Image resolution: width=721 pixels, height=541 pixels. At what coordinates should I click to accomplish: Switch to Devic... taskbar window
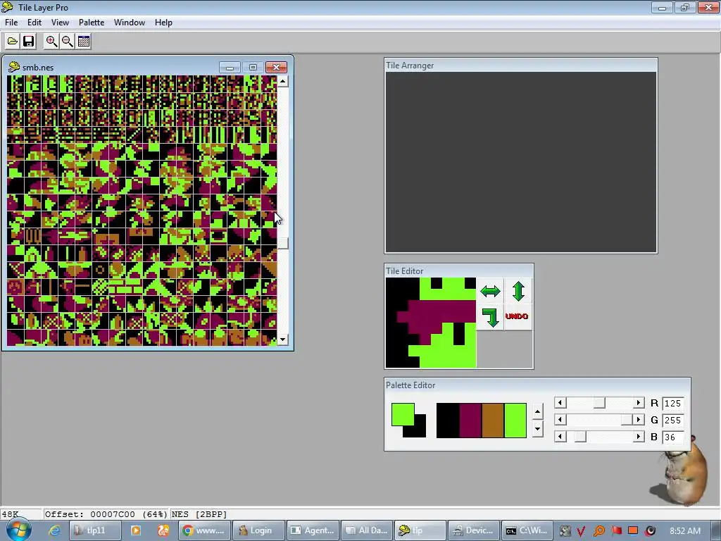click(x=472, y=530)
